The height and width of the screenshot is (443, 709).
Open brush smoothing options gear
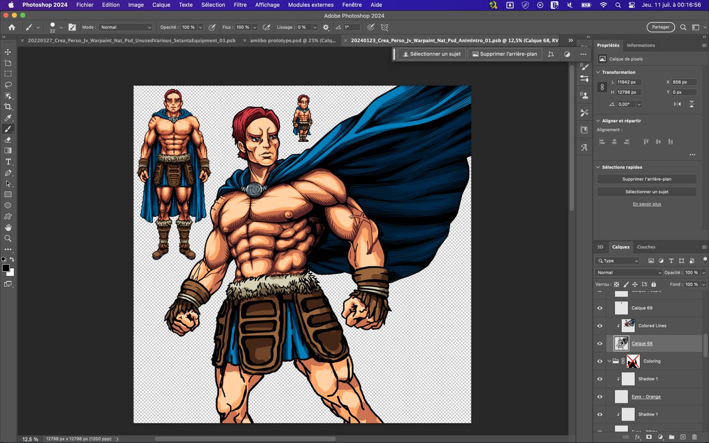[x=326, y=27]
